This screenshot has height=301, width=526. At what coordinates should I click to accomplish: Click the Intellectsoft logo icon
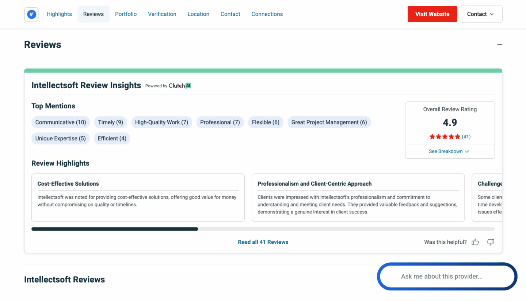tap(31, 14)
